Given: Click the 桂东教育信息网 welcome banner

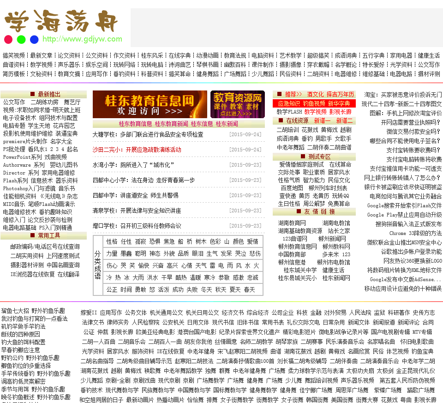Looking at the screenshot, I should pyautogui.click(x=150, y=104).
